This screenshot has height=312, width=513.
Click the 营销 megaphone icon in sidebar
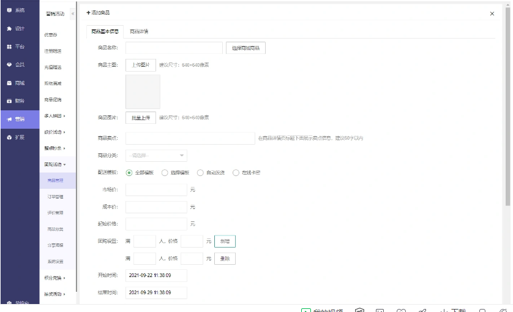click(9, 120)
